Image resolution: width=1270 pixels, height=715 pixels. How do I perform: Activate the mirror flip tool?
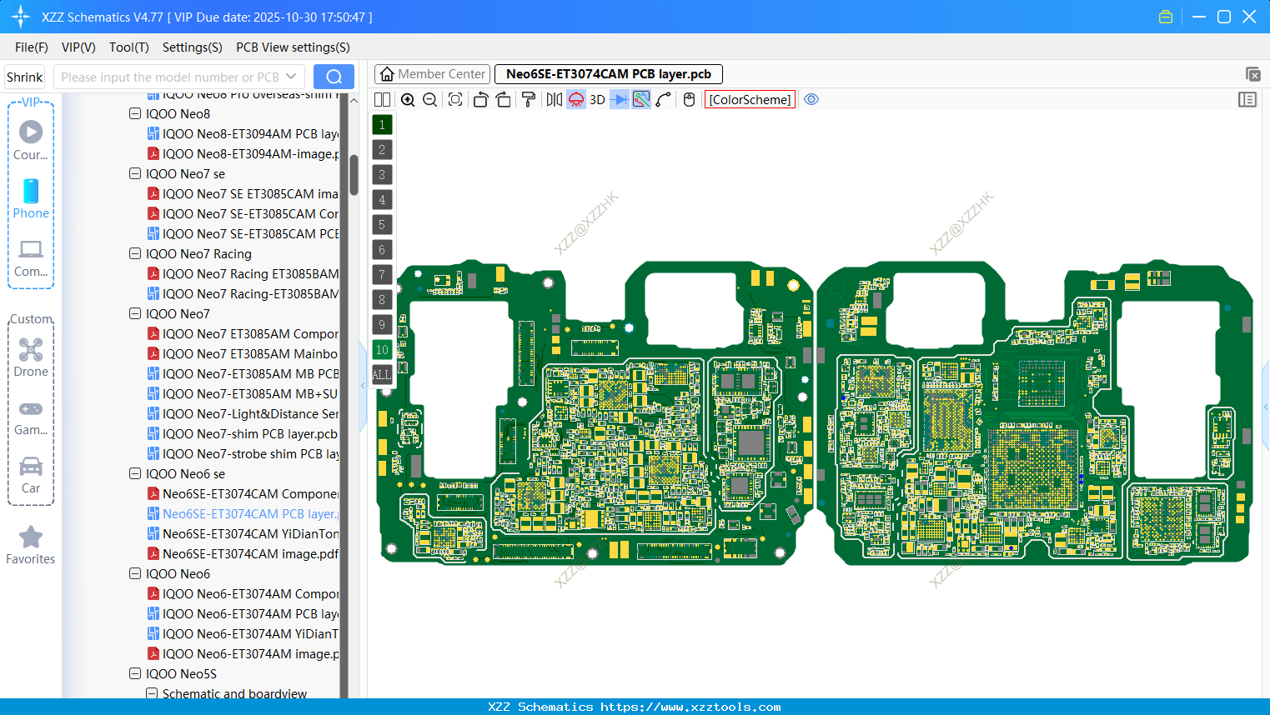pos(554,99)
